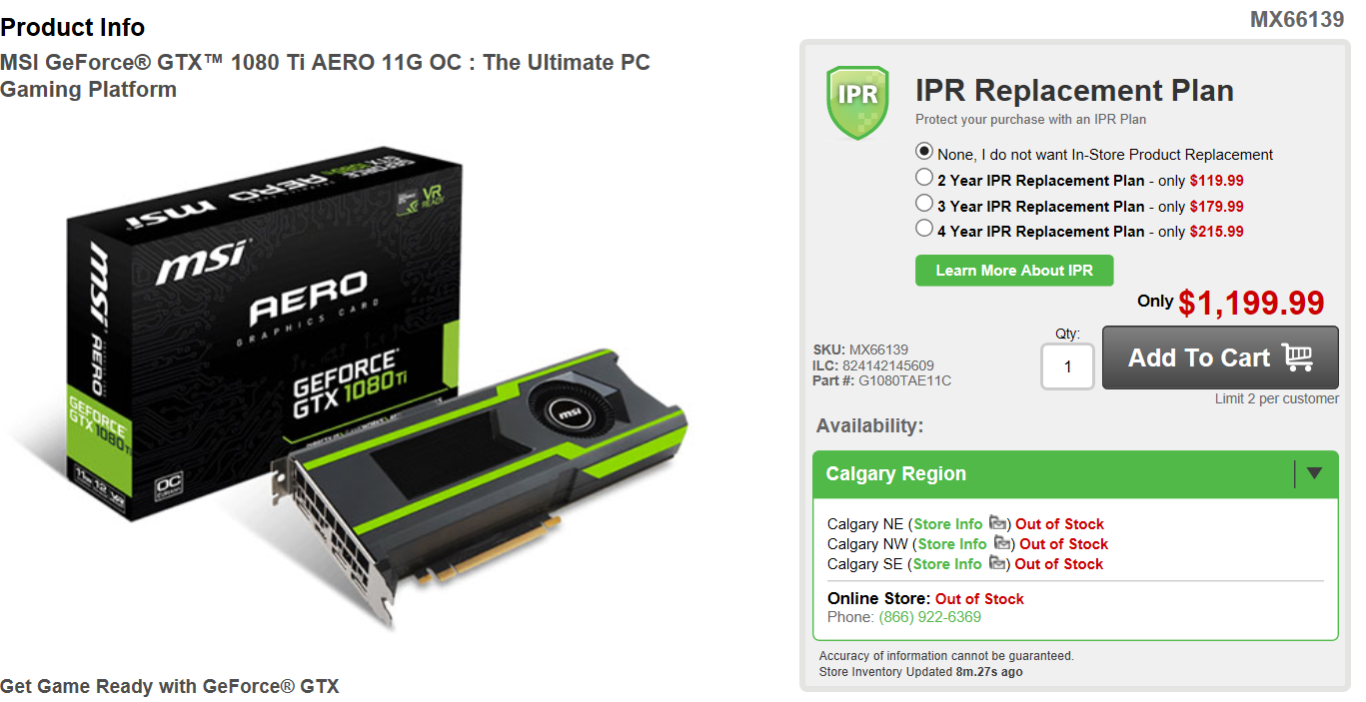
Task: Click the Add To Cart button
Action: [1220, 357]
